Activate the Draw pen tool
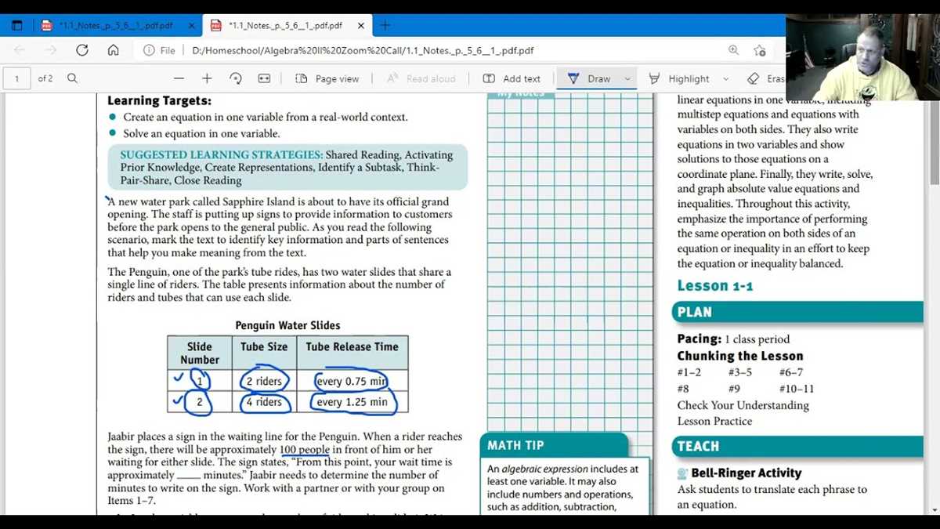 pos(589,78)
